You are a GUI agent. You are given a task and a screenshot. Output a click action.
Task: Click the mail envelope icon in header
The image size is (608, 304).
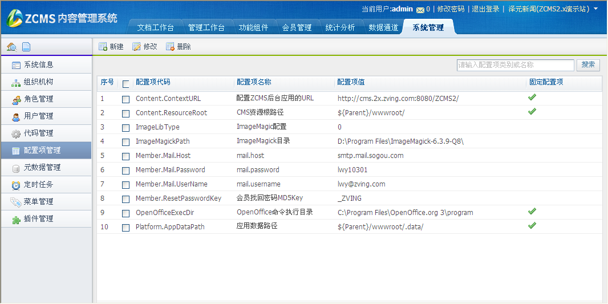[x=420, y=10]
